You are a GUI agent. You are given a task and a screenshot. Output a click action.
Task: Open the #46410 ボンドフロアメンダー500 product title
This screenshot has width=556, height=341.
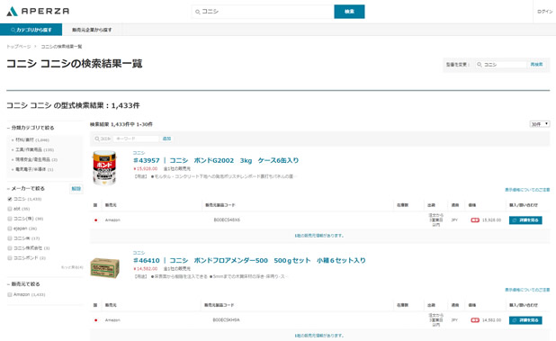click(x=249, y=261)
